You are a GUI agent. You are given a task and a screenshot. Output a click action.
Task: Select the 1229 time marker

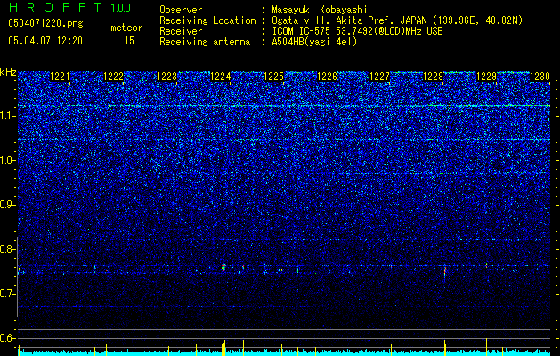[486, 77]
